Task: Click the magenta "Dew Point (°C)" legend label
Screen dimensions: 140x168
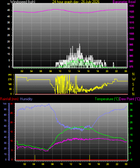Action: pyautogui.click(x=130, y=99)
